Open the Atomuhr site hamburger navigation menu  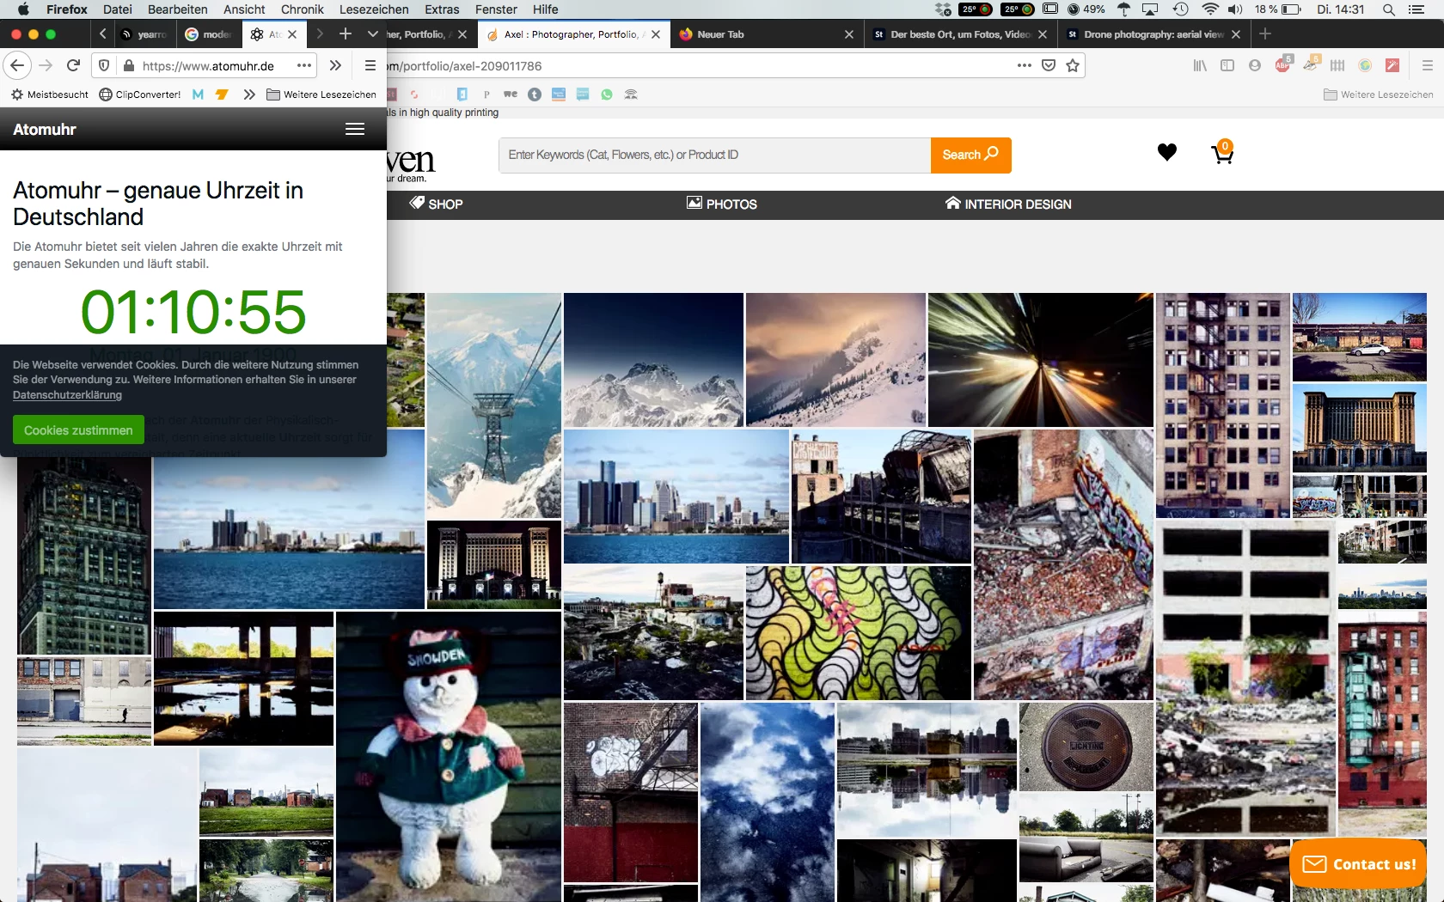(355, 129)
